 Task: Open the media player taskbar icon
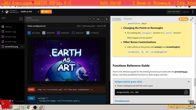(22, 107)
